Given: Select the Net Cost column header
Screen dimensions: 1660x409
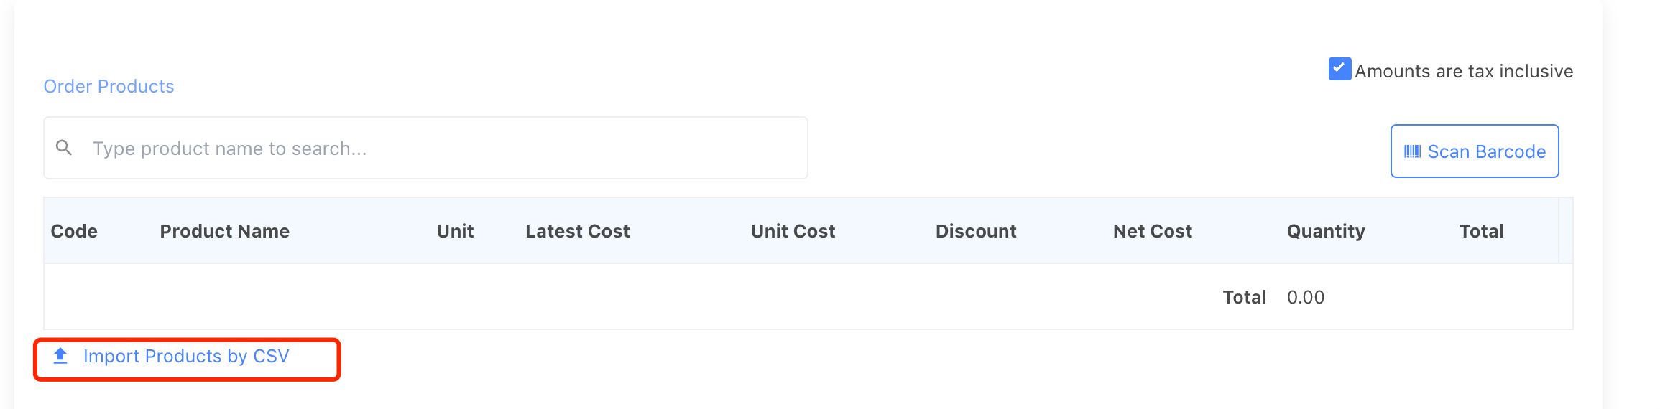Looking at the screenshot, I should point(1152,231).
